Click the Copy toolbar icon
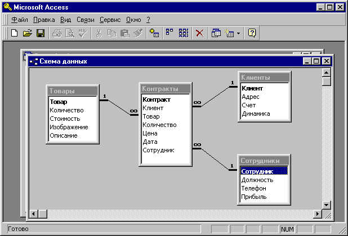 tap(112, 33)
